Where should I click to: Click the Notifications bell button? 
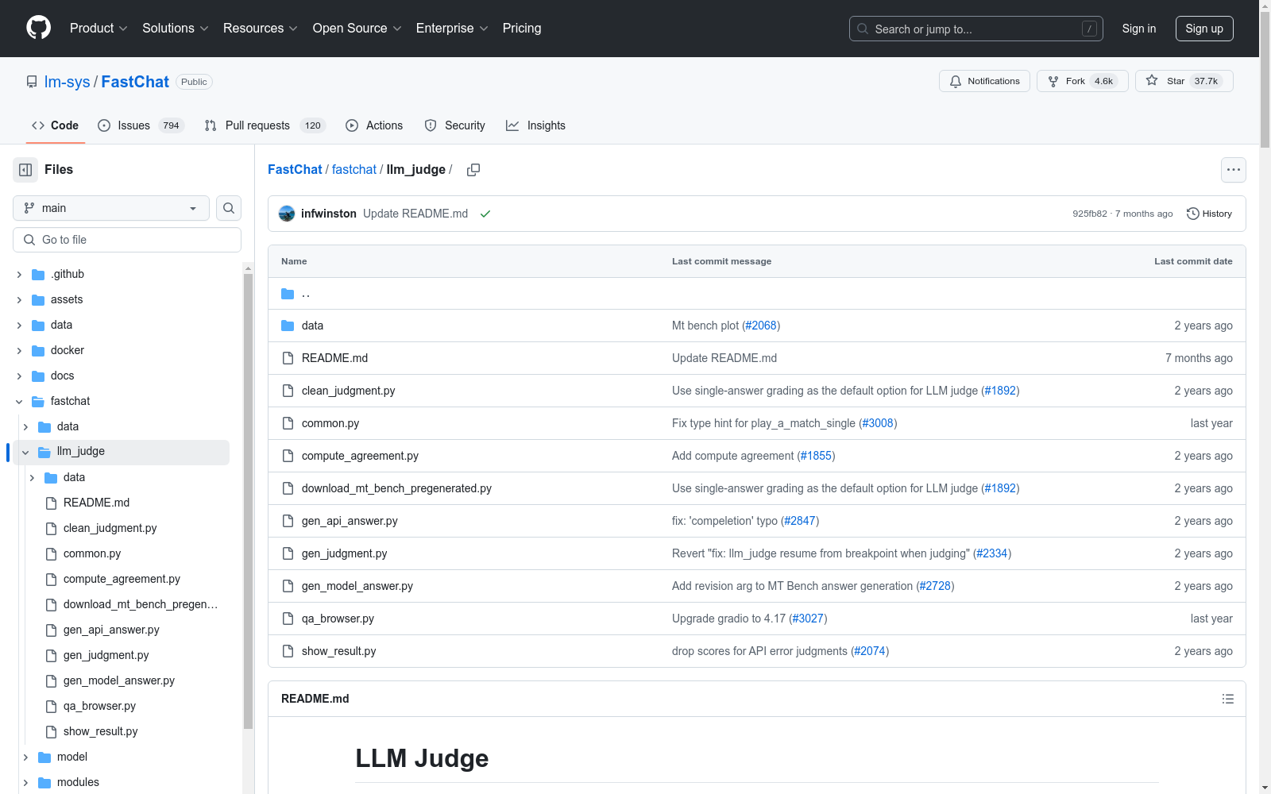click(x=985, y=81)
